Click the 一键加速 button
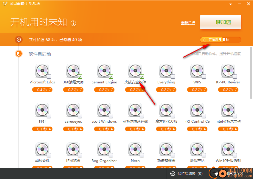The height and width of the screenshot is (179, 253). (x=221, y=22)
